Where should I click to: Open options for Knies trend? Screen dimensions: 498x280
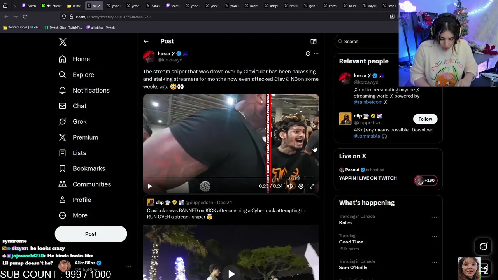(x=434, y=217)
